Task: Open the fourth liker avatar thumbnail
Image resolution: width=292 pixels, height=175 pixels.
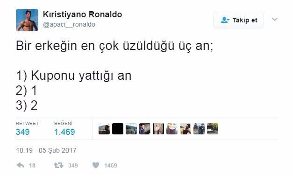Action: 145,129
